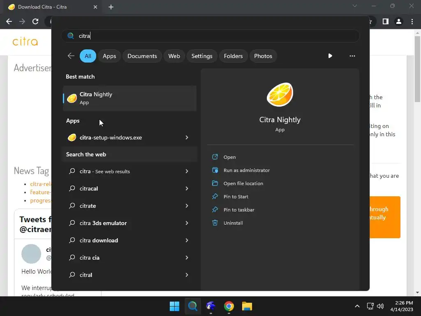Choose Open file location
This screenshot has height=316, width=421.
243,184
